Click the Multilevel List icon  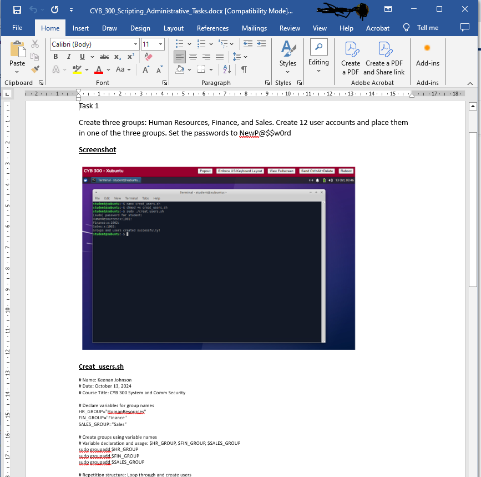tap(223, 44)
